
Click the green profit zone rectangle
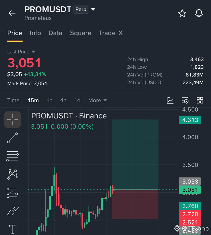(x=135, y=154)
